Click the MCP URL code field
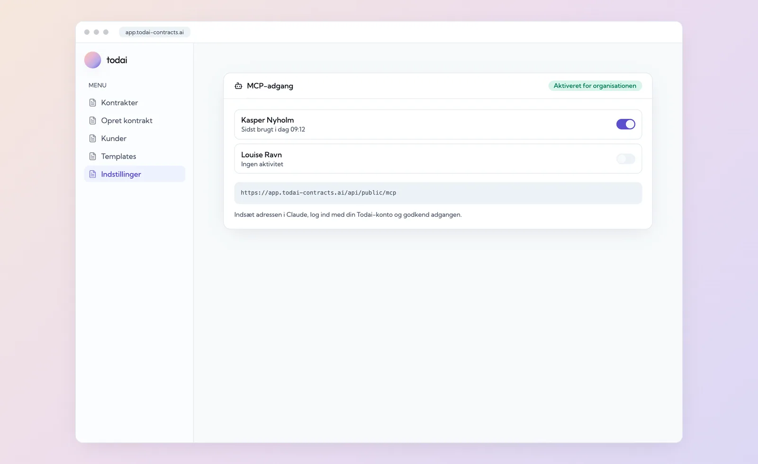The height and width of the screenshot is (464, 758). pos(438,193)
